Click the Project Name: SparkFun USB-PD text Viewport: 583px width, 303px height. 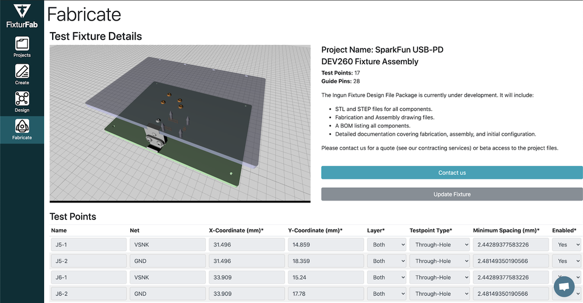(382, 50)
